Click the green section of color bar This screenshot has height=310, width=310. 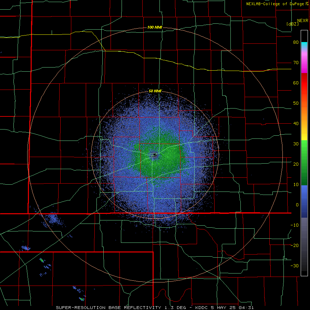click(x=304, y=162)
